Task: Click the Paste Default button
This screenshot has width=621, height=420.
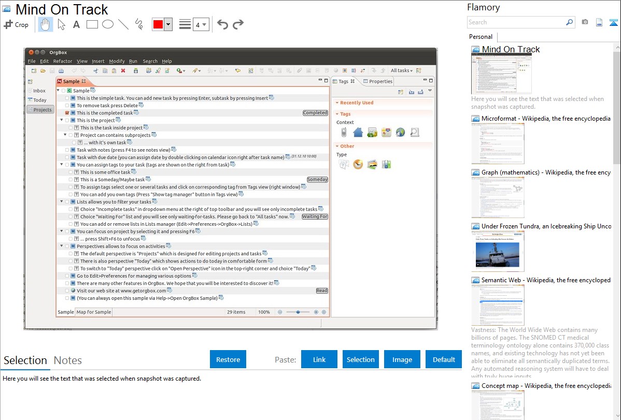Action: (444, 359)
